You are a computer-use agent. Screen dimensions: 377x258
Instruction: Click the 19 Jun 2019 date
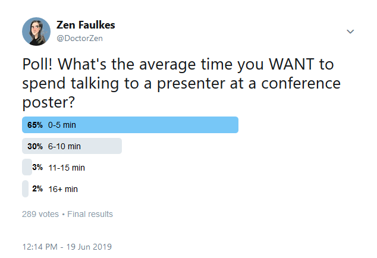(89, 247)
